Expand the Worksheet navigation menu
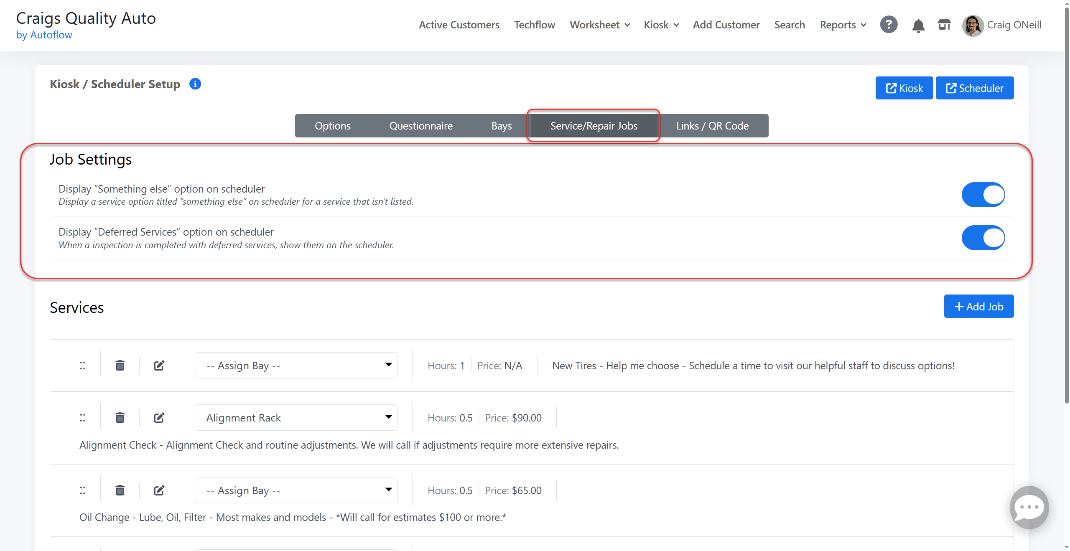This screenshot has height=551, width=1070. coord(599,25)
